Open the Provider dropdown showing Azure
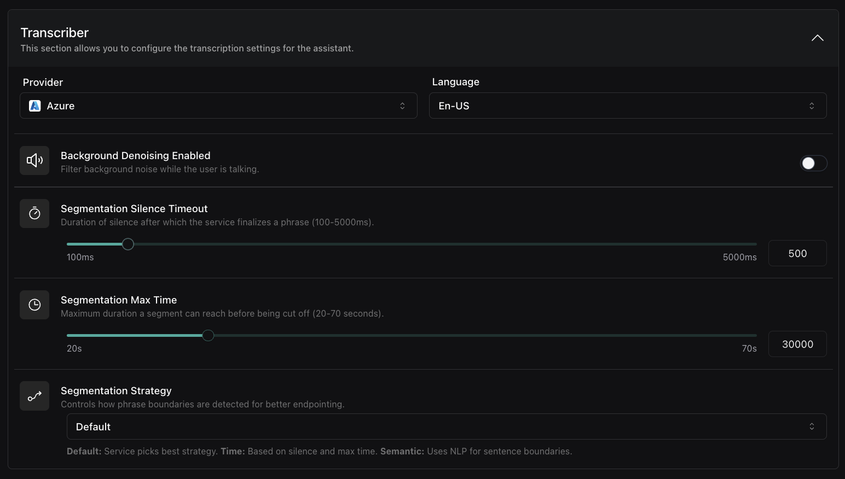Screen dimensions: 845x479 coord(218,106)
